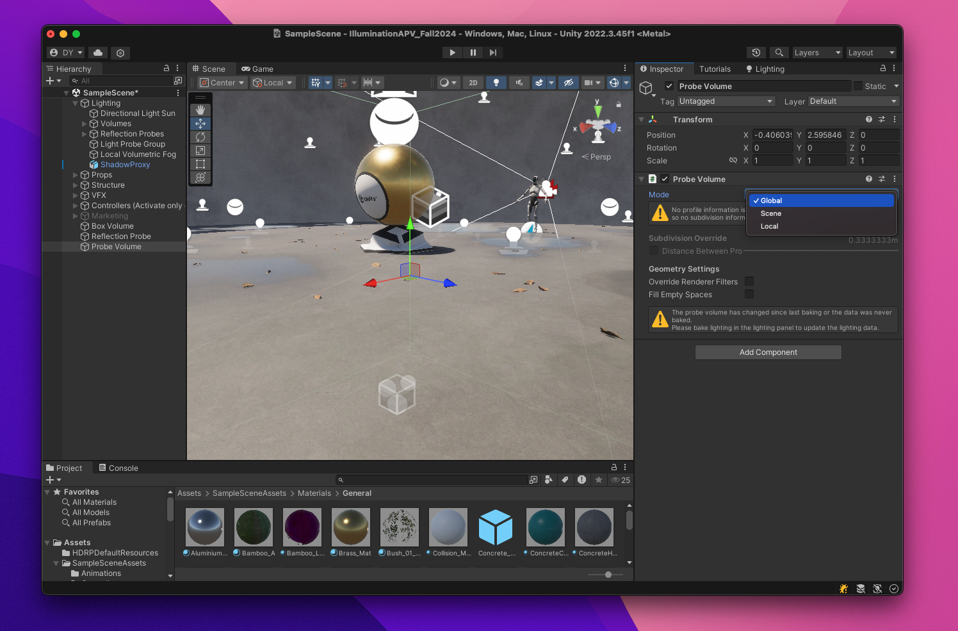Click scene orientation gizmo

(x=598, y=126)
